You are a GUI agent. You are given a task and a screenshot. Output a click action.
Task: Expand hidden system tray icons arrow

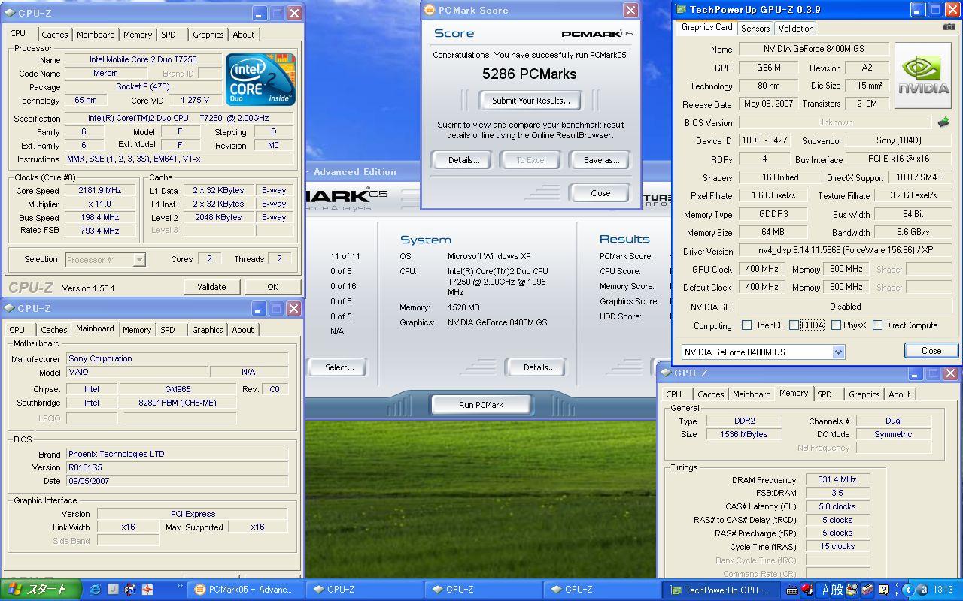907,590
